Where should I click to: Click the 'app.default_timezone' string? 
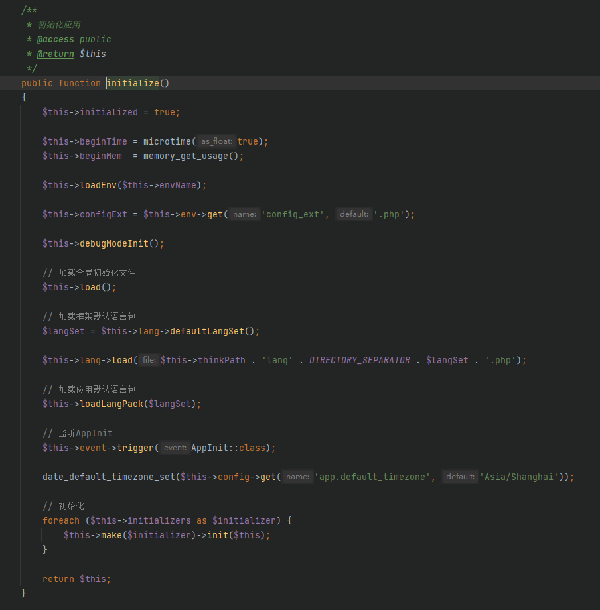372,477
